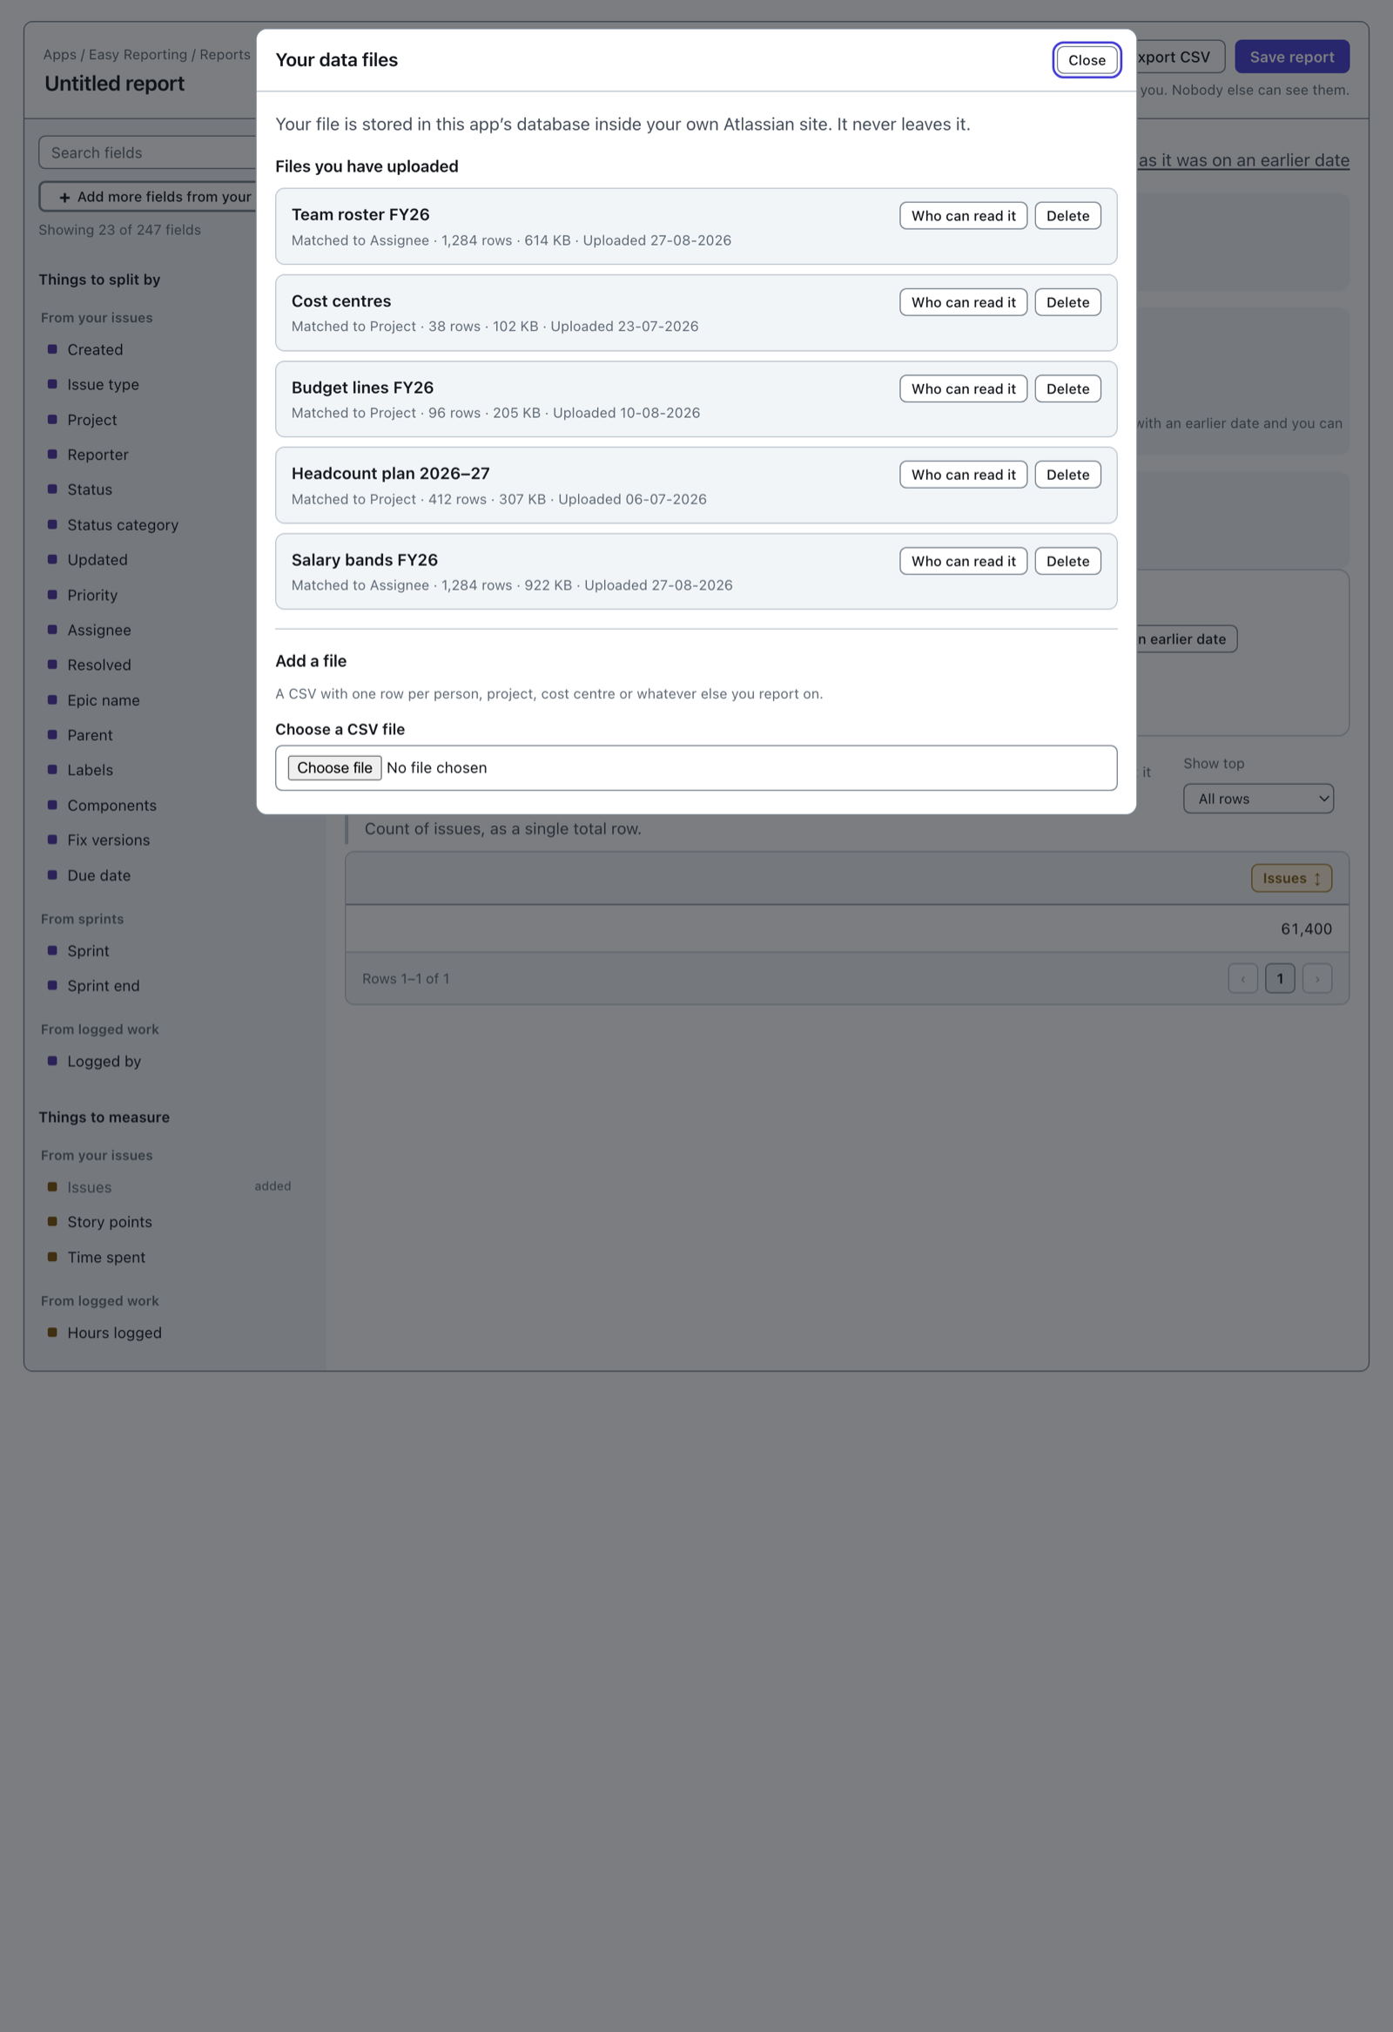The width and height of the screenshot is (1393, 2032).
Task: Open who can read Salary bands FY26
Action: click(963, 561)
